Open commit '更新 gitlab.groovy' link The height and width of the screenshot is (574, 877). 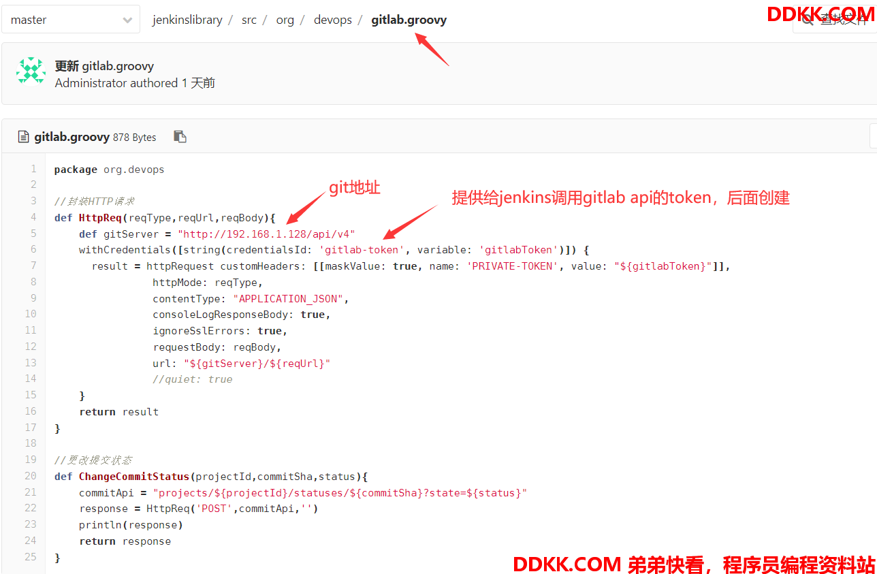pos(104,66)
